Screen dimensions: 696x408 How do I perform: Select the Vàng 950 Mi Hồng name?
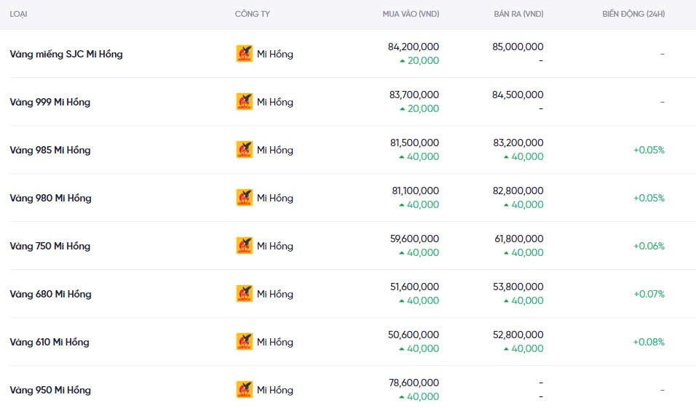[x=50, y=390]
